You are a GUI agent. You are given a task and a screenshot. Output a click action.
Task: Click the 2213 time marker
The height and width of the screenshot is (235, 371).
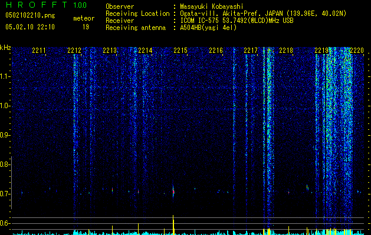tap(110, 51)
